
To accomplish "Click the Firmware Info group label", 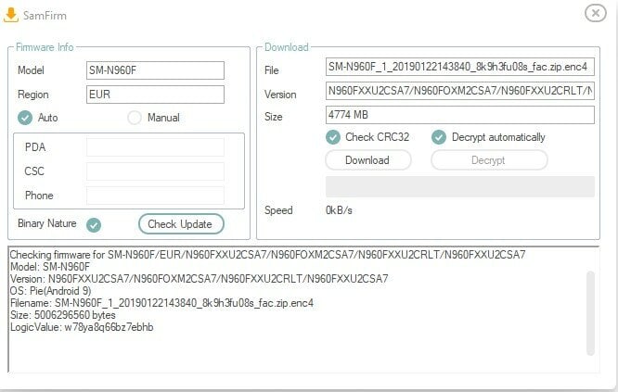I will pos(45,47).
